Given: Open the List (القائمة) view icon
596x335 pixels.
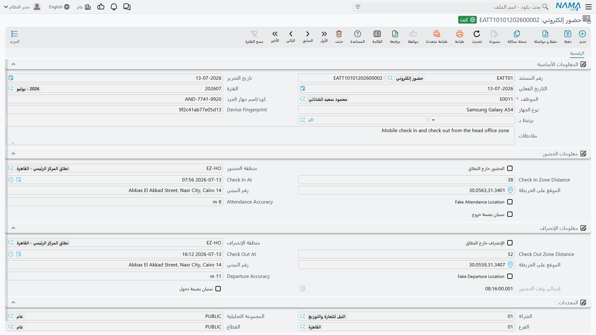Looking at the screenshot, I should [377, 34].
